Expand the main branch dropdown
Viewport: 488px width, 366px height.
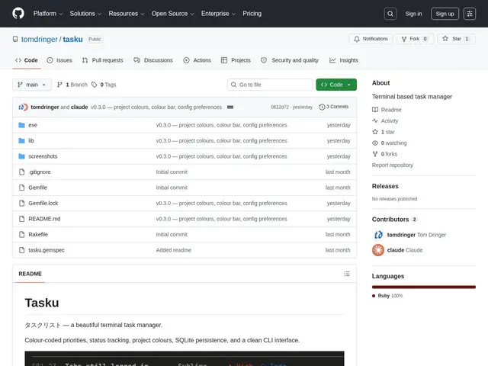(32, 85)
